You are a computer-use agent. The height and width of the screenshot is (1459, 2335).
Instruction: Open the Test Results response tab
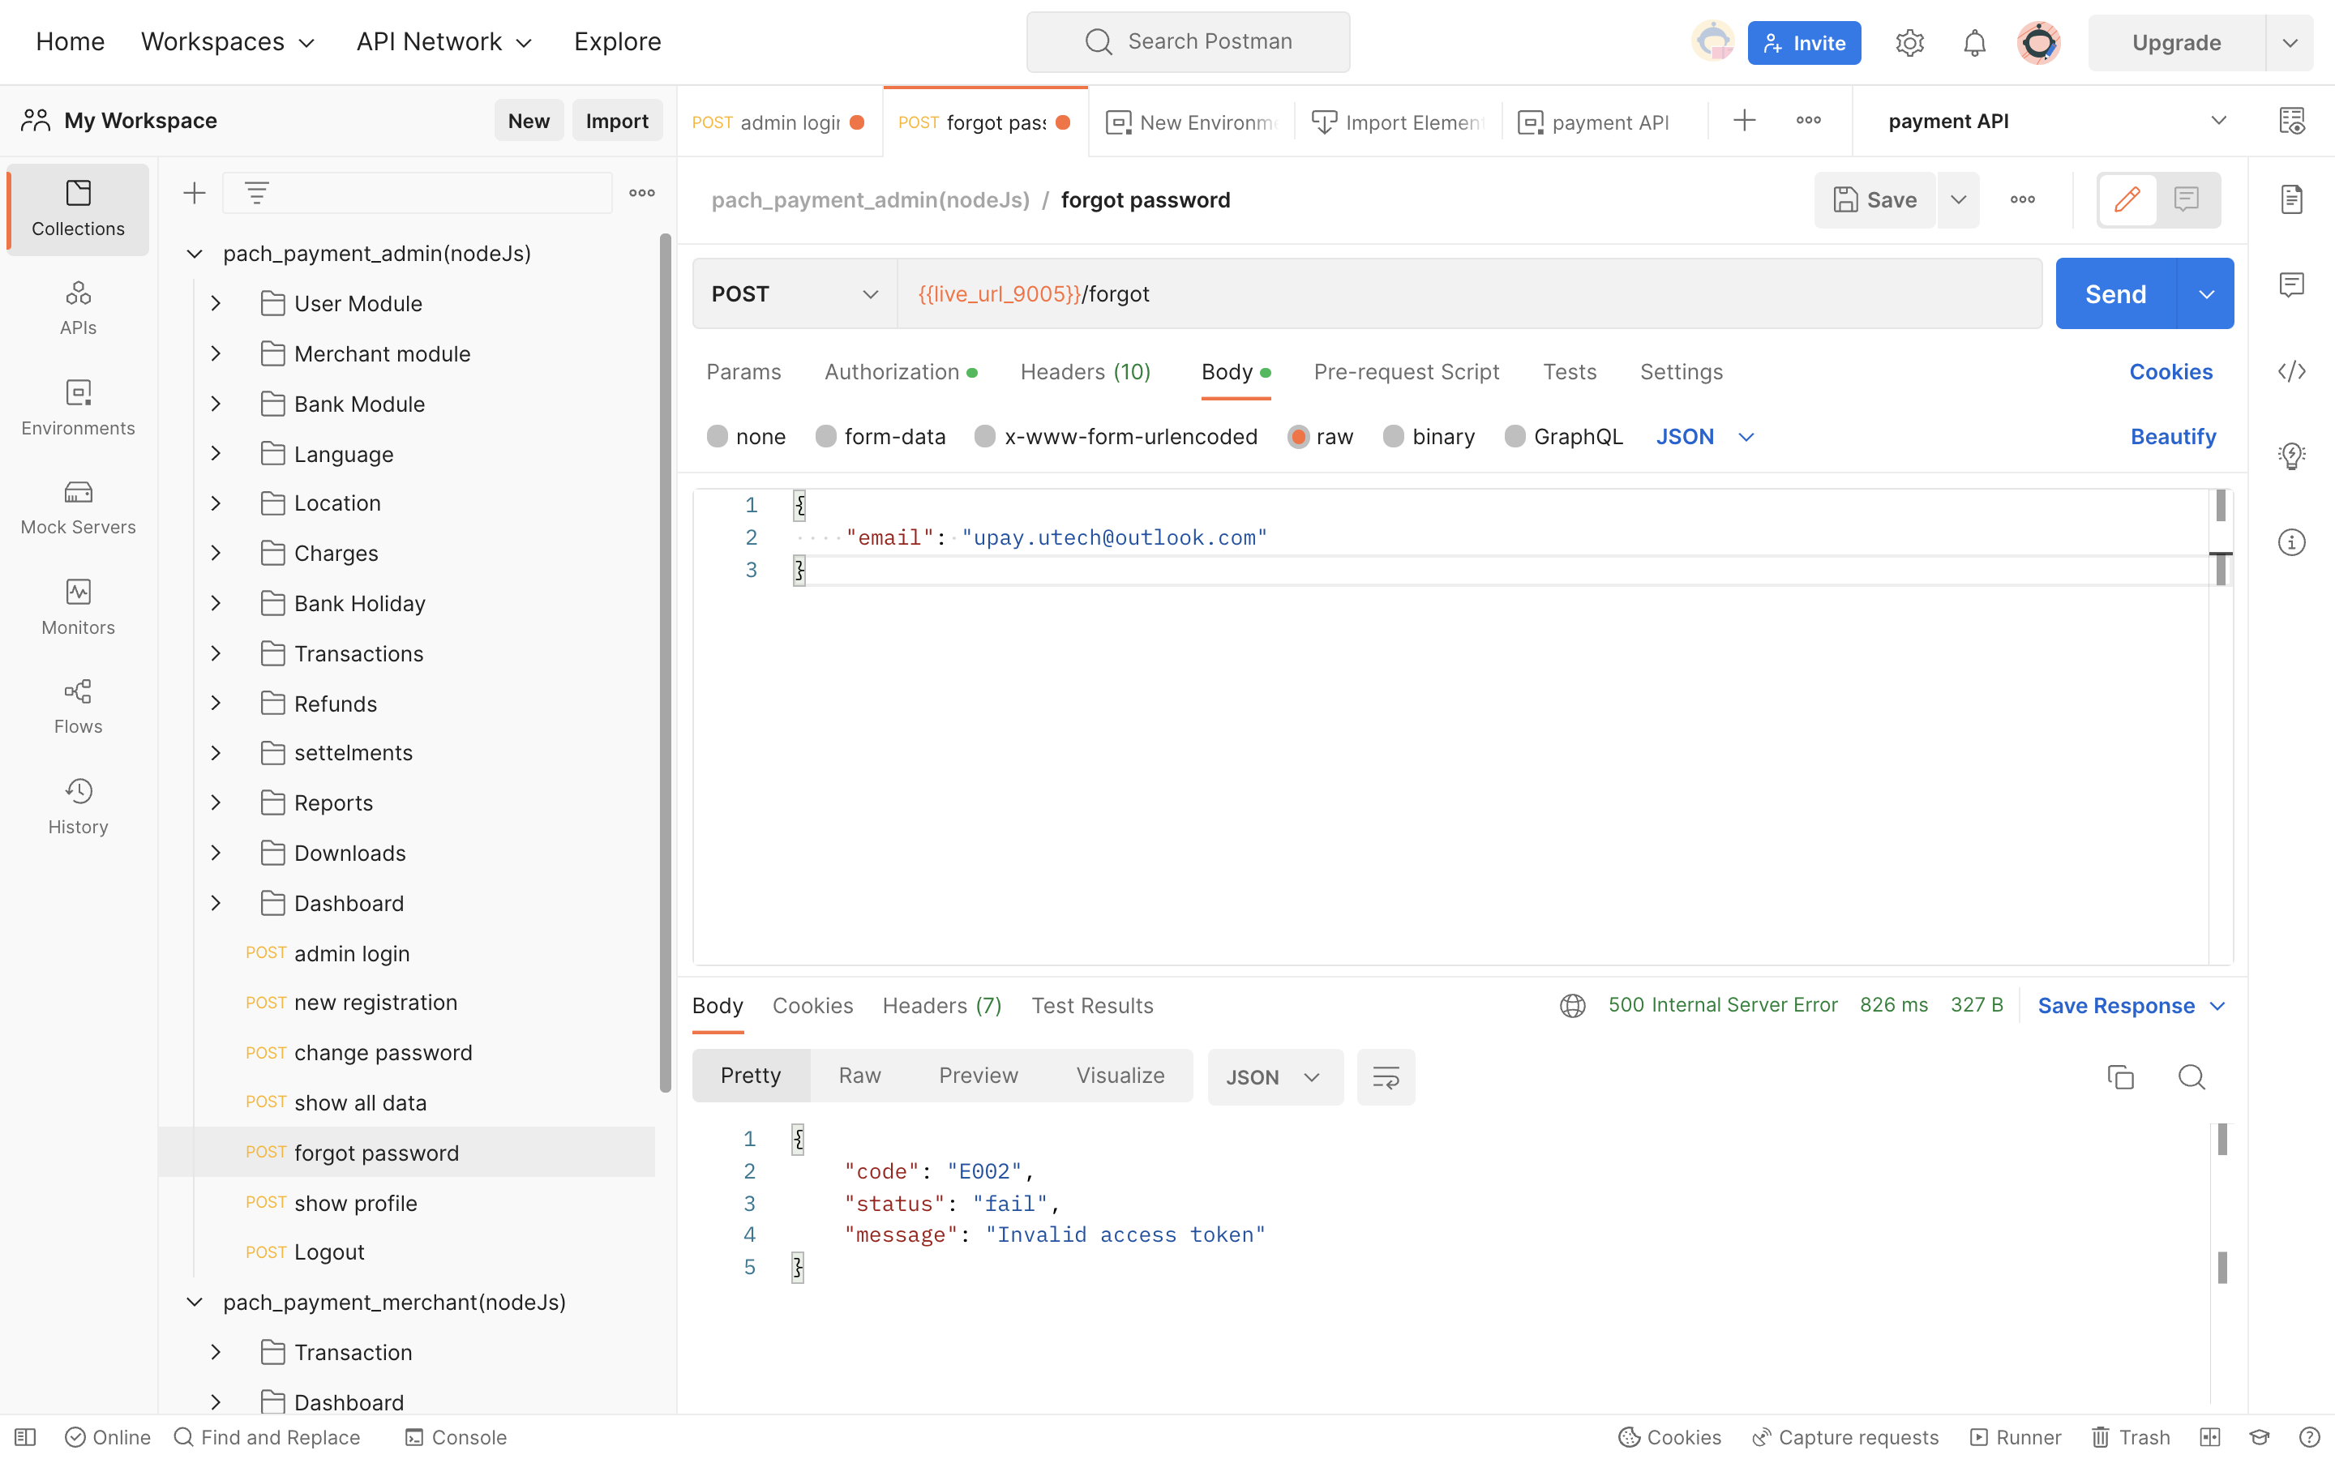1091,1005
